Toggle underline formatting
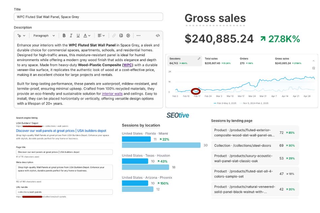Image resolution: width=320 pixels, height=213 pixels. click(x=78, y=36)
